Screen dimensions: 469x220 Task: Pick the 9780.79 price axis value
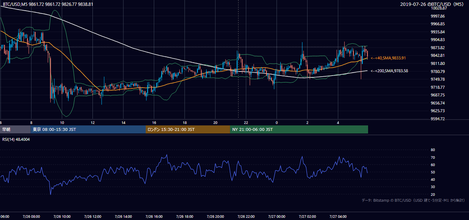pos(438,71)
